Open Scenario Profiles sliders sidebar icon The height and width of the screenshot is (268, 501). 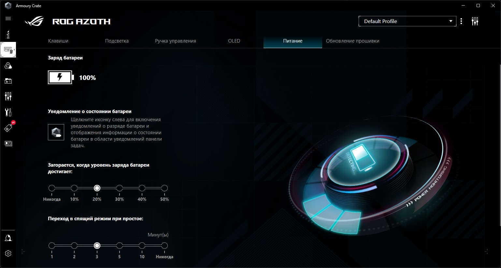click(8, 96)
